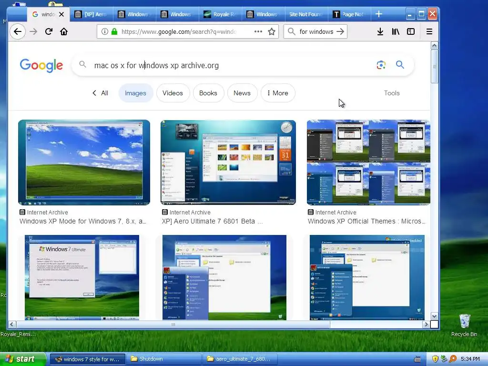The height and width of the screenshot is (366, 488).
Task: Bookmark this page with the star icon
Action: [272, 31]
